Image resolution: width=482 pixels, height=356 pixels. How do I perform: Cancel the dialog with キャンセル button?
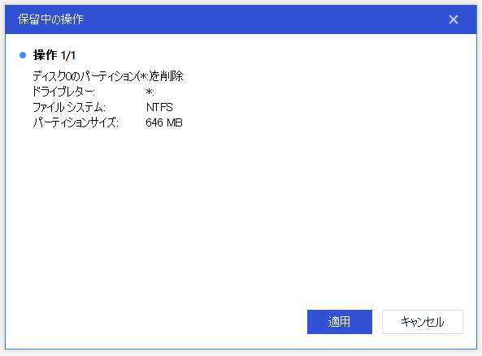pos(423,322)
